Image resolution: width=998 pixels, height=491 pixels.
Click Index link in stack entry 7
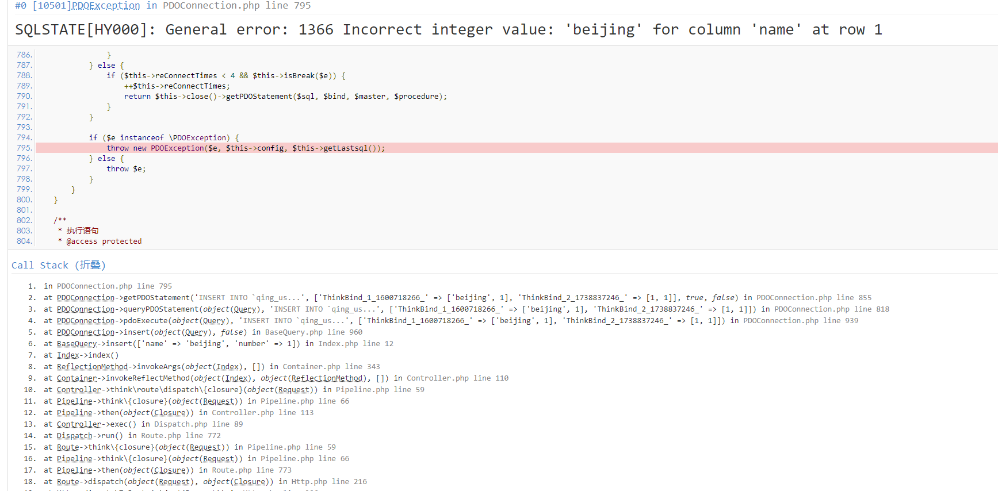click(68, 355)
